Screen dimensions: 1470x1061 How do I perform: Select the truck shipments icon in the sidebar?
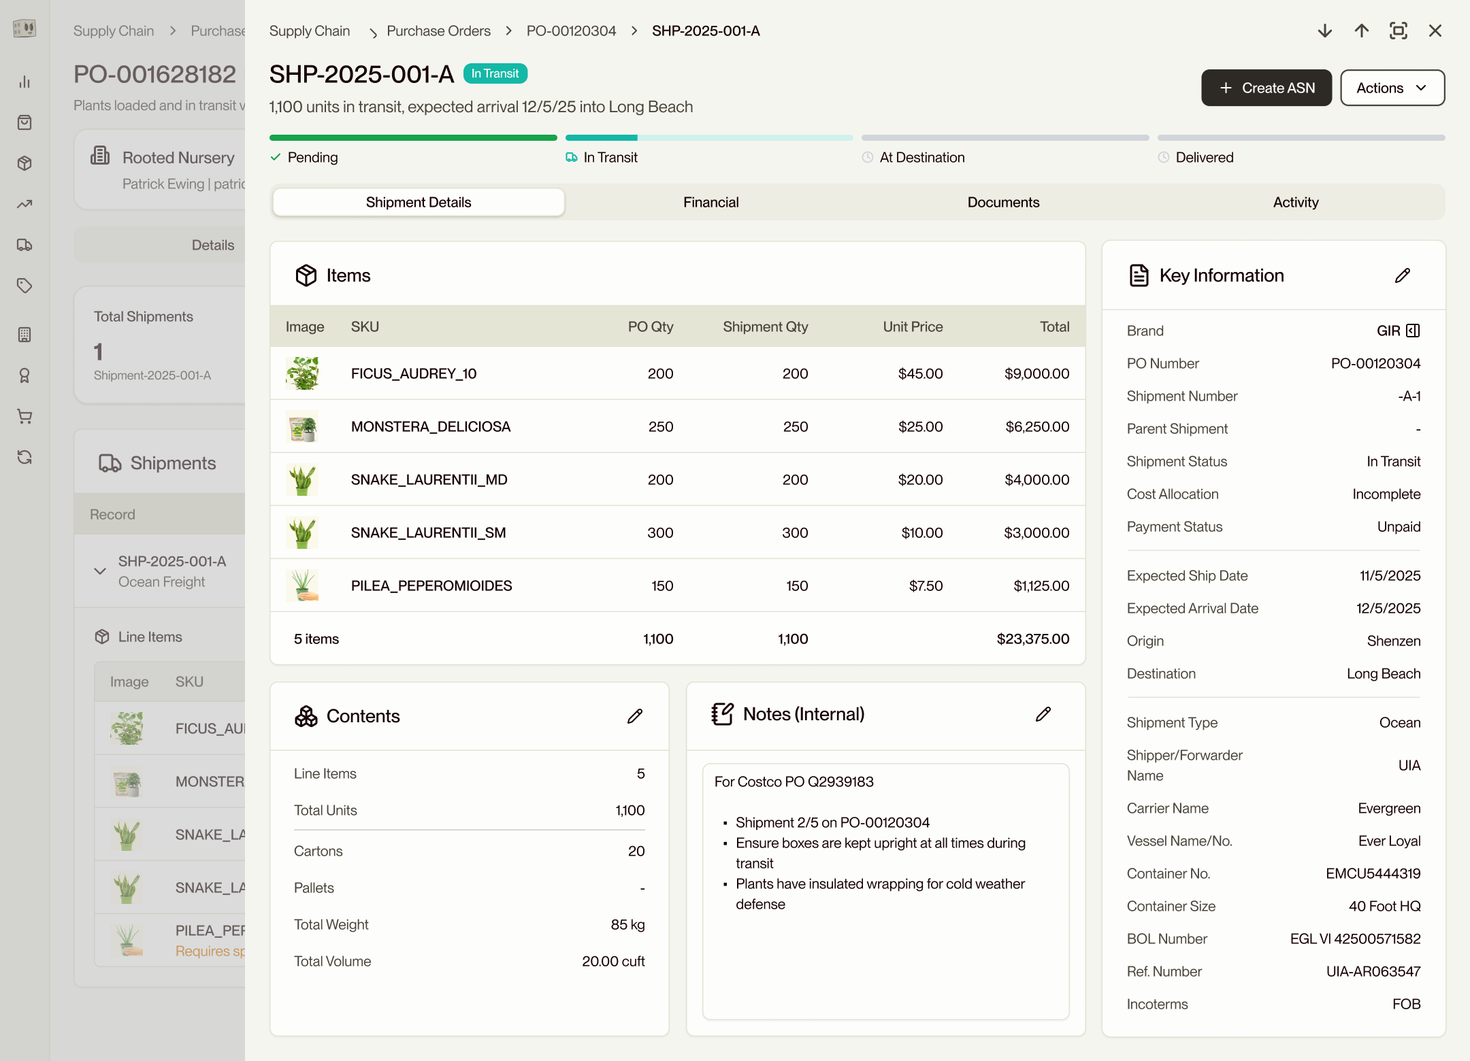pos(24,245)
